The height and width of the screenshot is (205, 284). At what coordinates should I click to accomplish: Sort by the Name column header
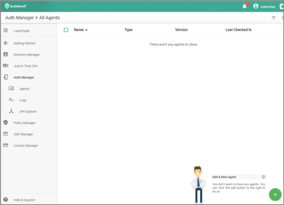pos(79,30)
